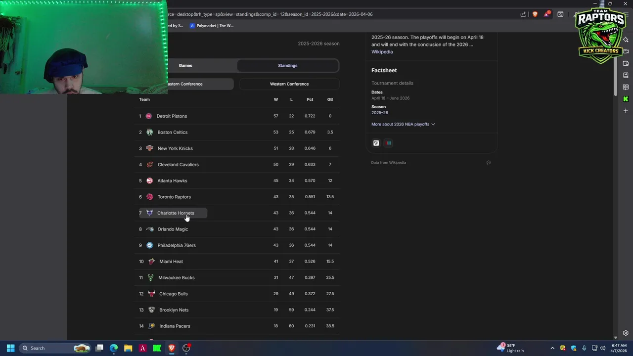Click the Chicago Bulls team logo

pos(151,294)
